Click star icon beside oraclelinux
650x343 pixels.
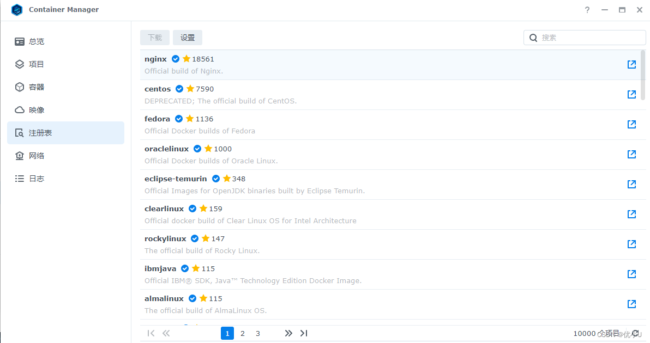(208, 149)
